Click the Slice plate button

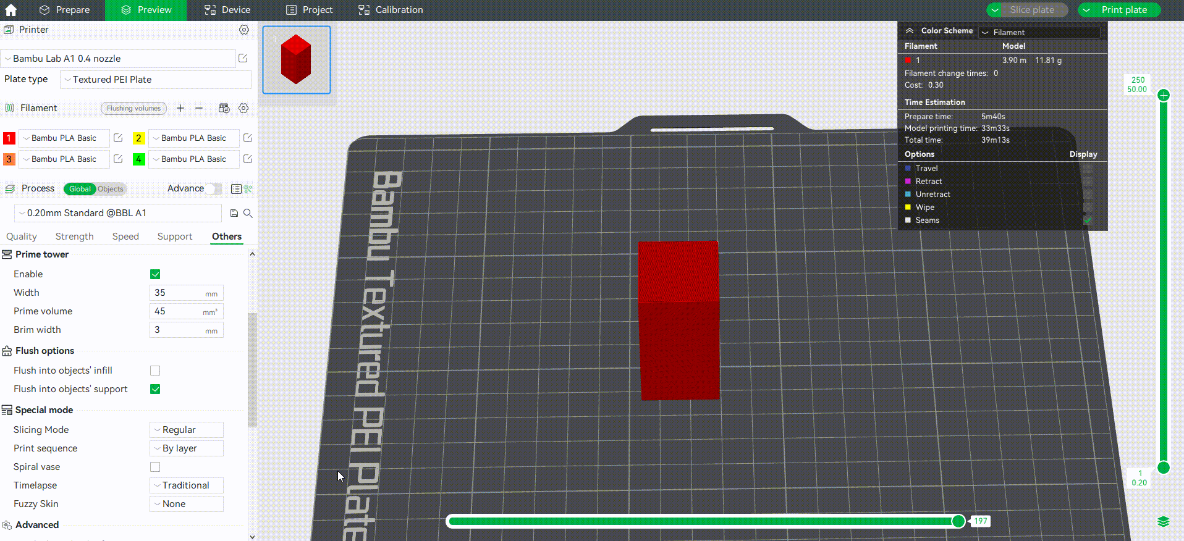(1032, 10)
